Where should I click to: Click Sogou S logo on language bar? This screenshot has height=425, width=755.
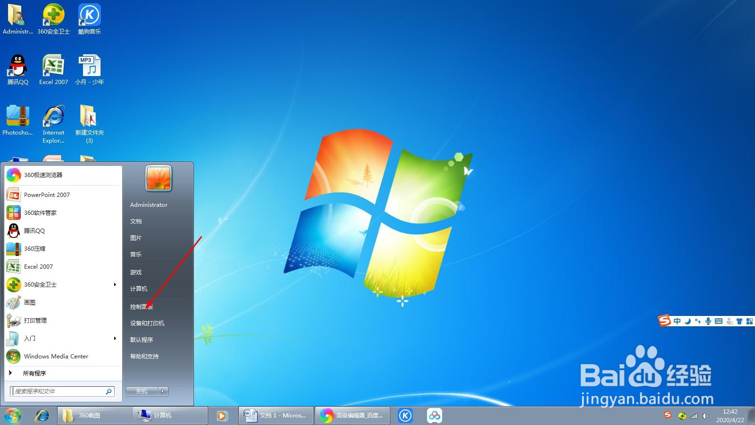(x=665, y=321)
